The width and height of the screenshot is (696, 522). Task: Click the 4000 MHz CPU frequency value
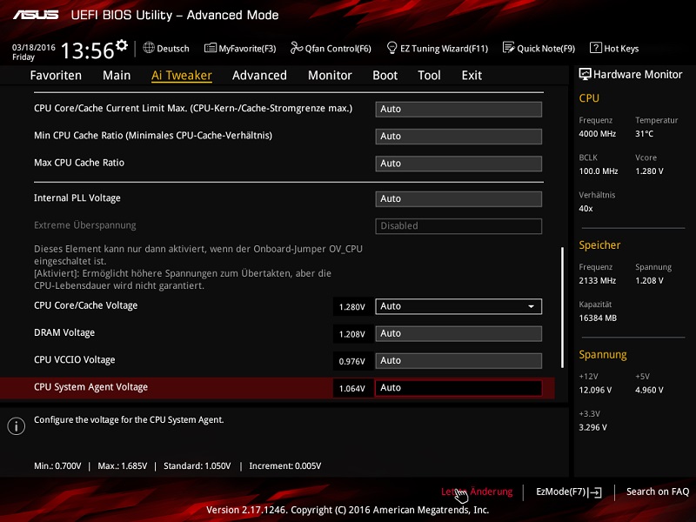pos(597,134)
